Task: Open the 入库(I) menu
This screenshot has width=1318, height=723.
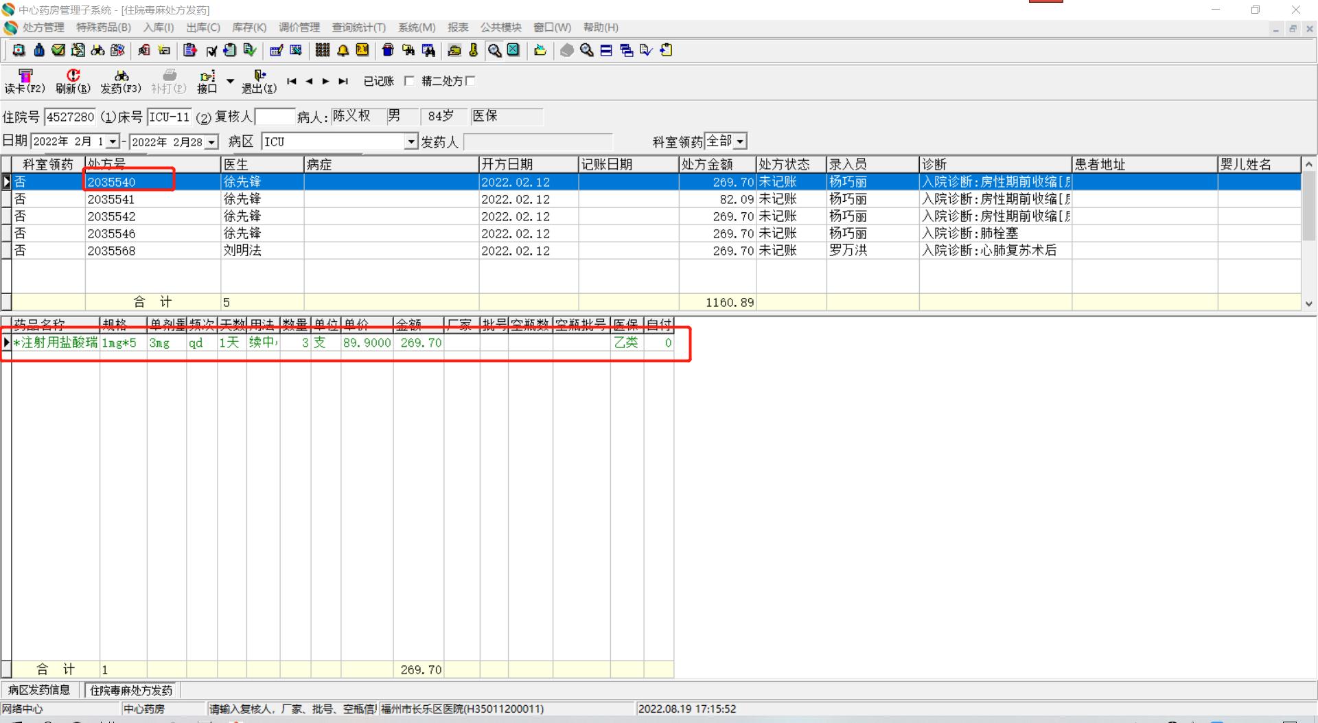Action: pyautogui.click(x=159, y=27)
